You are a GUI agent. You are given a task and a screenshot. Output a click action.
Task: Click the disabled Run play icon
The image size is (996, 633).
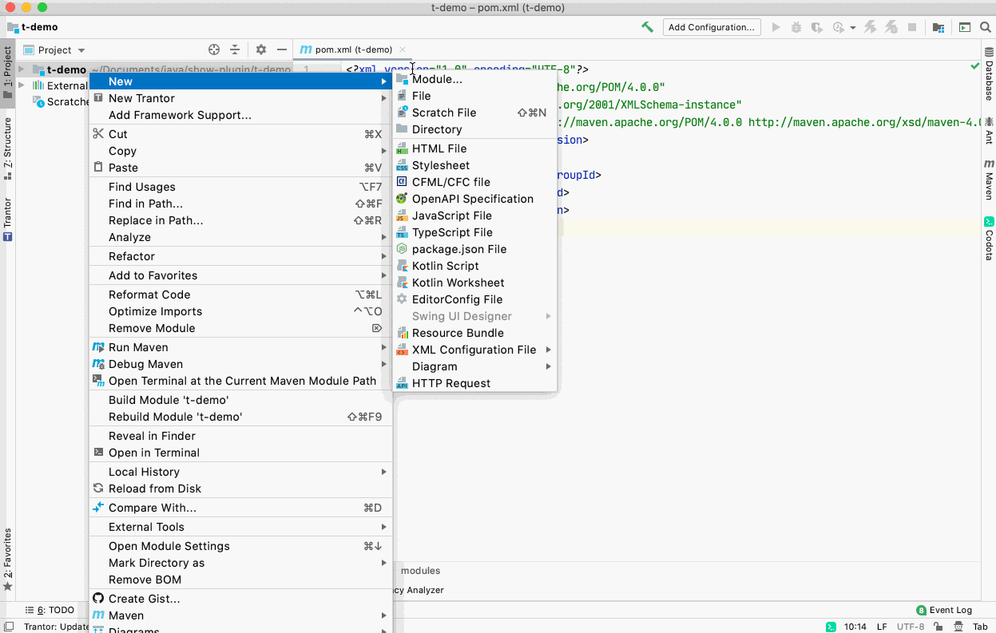776,27
